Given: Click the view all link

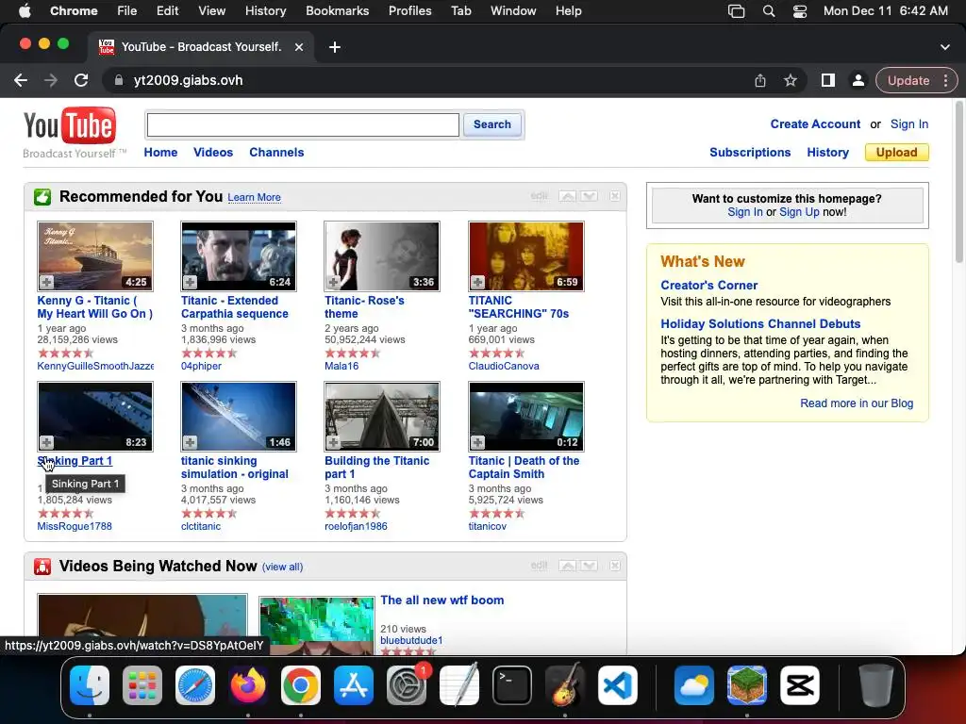Looking at the screenshot, I should click(283, 567).
